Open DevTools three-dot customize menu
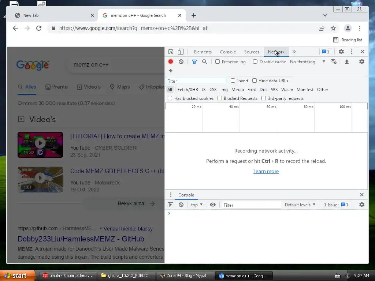The width and height of the screenshot is (375, 281). 352,52
